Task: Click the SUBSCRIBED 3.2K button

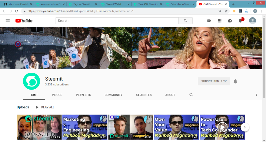Action: [x=214, y=81]
